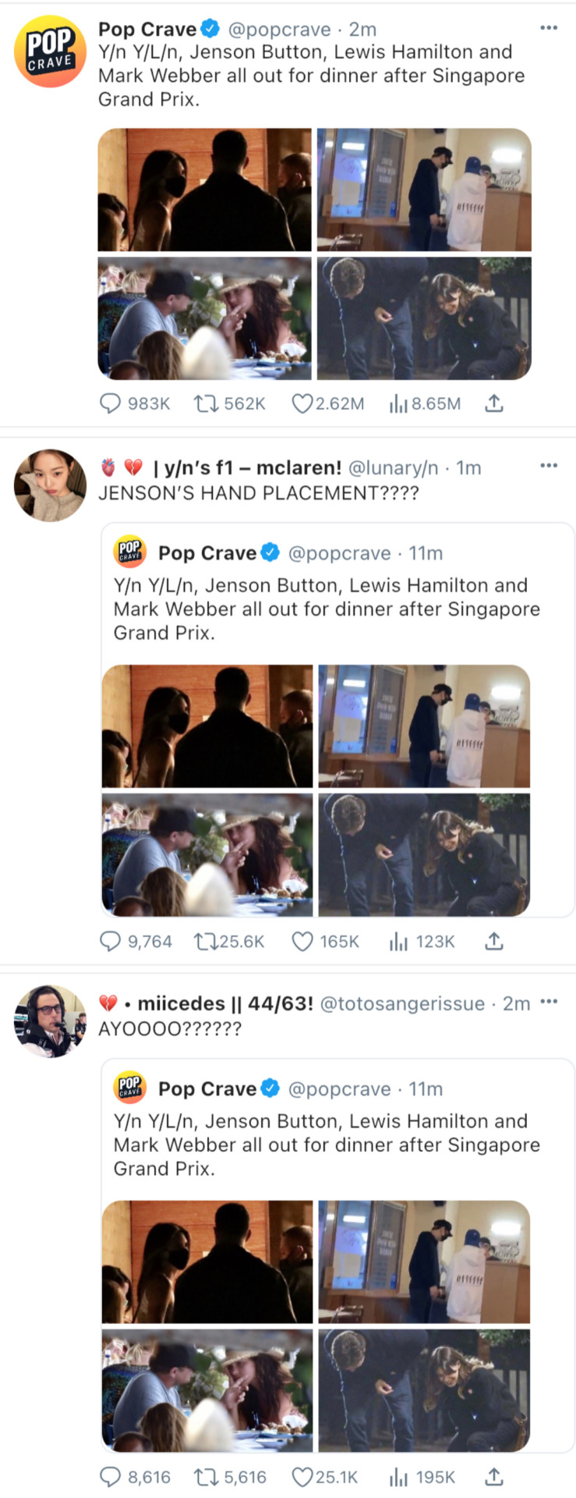Open the top-left photo in the first tweet
The width and height of the screenshot is (576, 1498).
click(x=204, y=190)
